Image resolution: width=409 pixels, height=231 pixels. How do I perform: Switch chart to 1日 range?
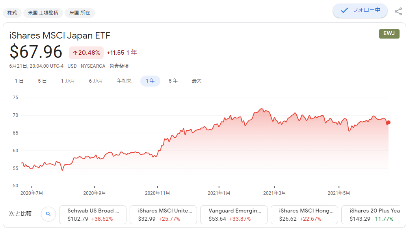click(19, 81)
